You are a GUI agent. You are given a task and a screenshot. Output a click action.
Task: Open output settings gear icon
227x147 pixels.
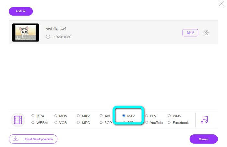[x=206, y=33]
